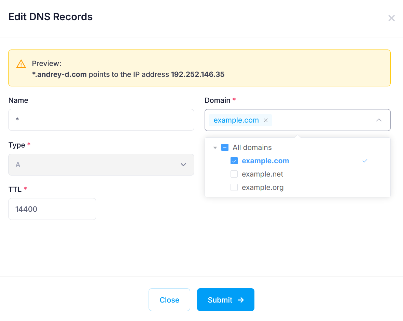
Task: Click the checkmark beside example.com
Action: point(365,160)
